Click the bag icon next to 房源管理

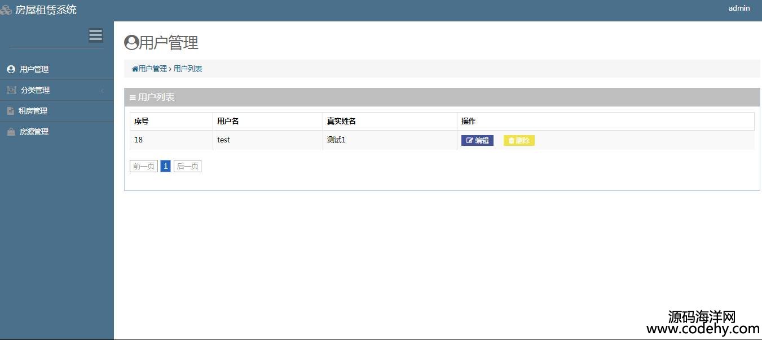pyautogui.click(x=11, y=132)
